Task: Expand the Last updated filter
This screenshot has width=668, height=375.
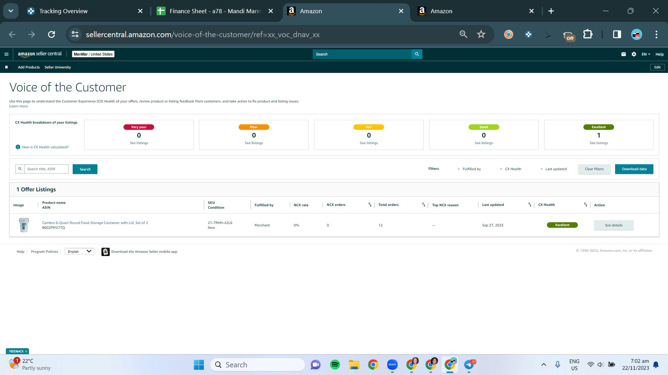Action: coord(553,169)
